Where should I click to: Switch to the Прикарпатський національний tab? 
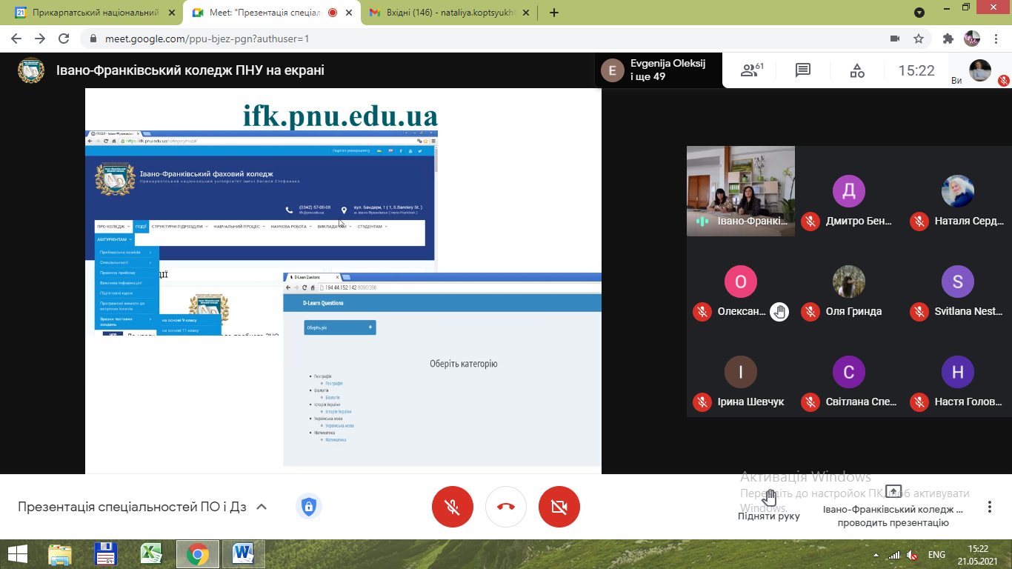89,13
